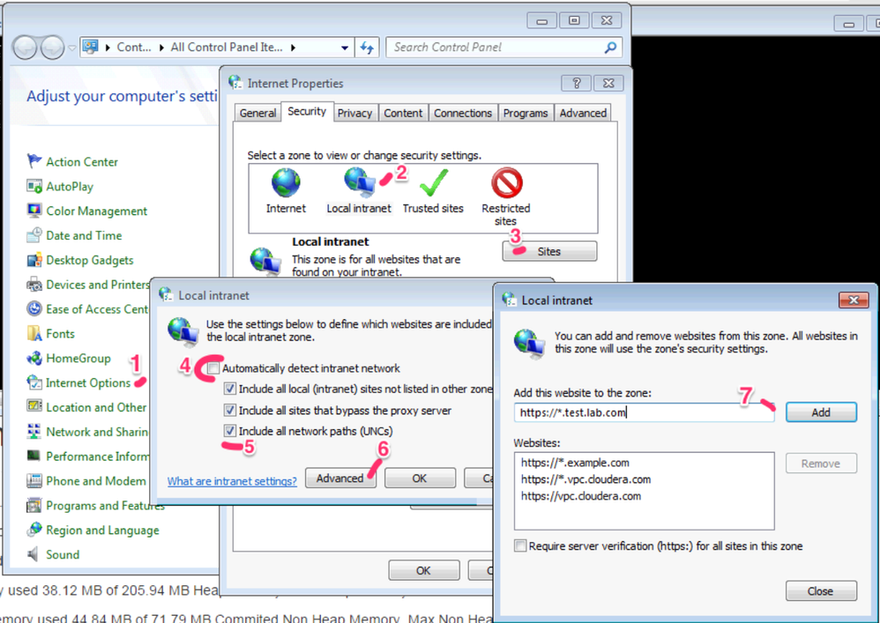This screenshot has width=880, height=623.
Task: Select the Local intranet zone icon
Action: pos(359,182)
